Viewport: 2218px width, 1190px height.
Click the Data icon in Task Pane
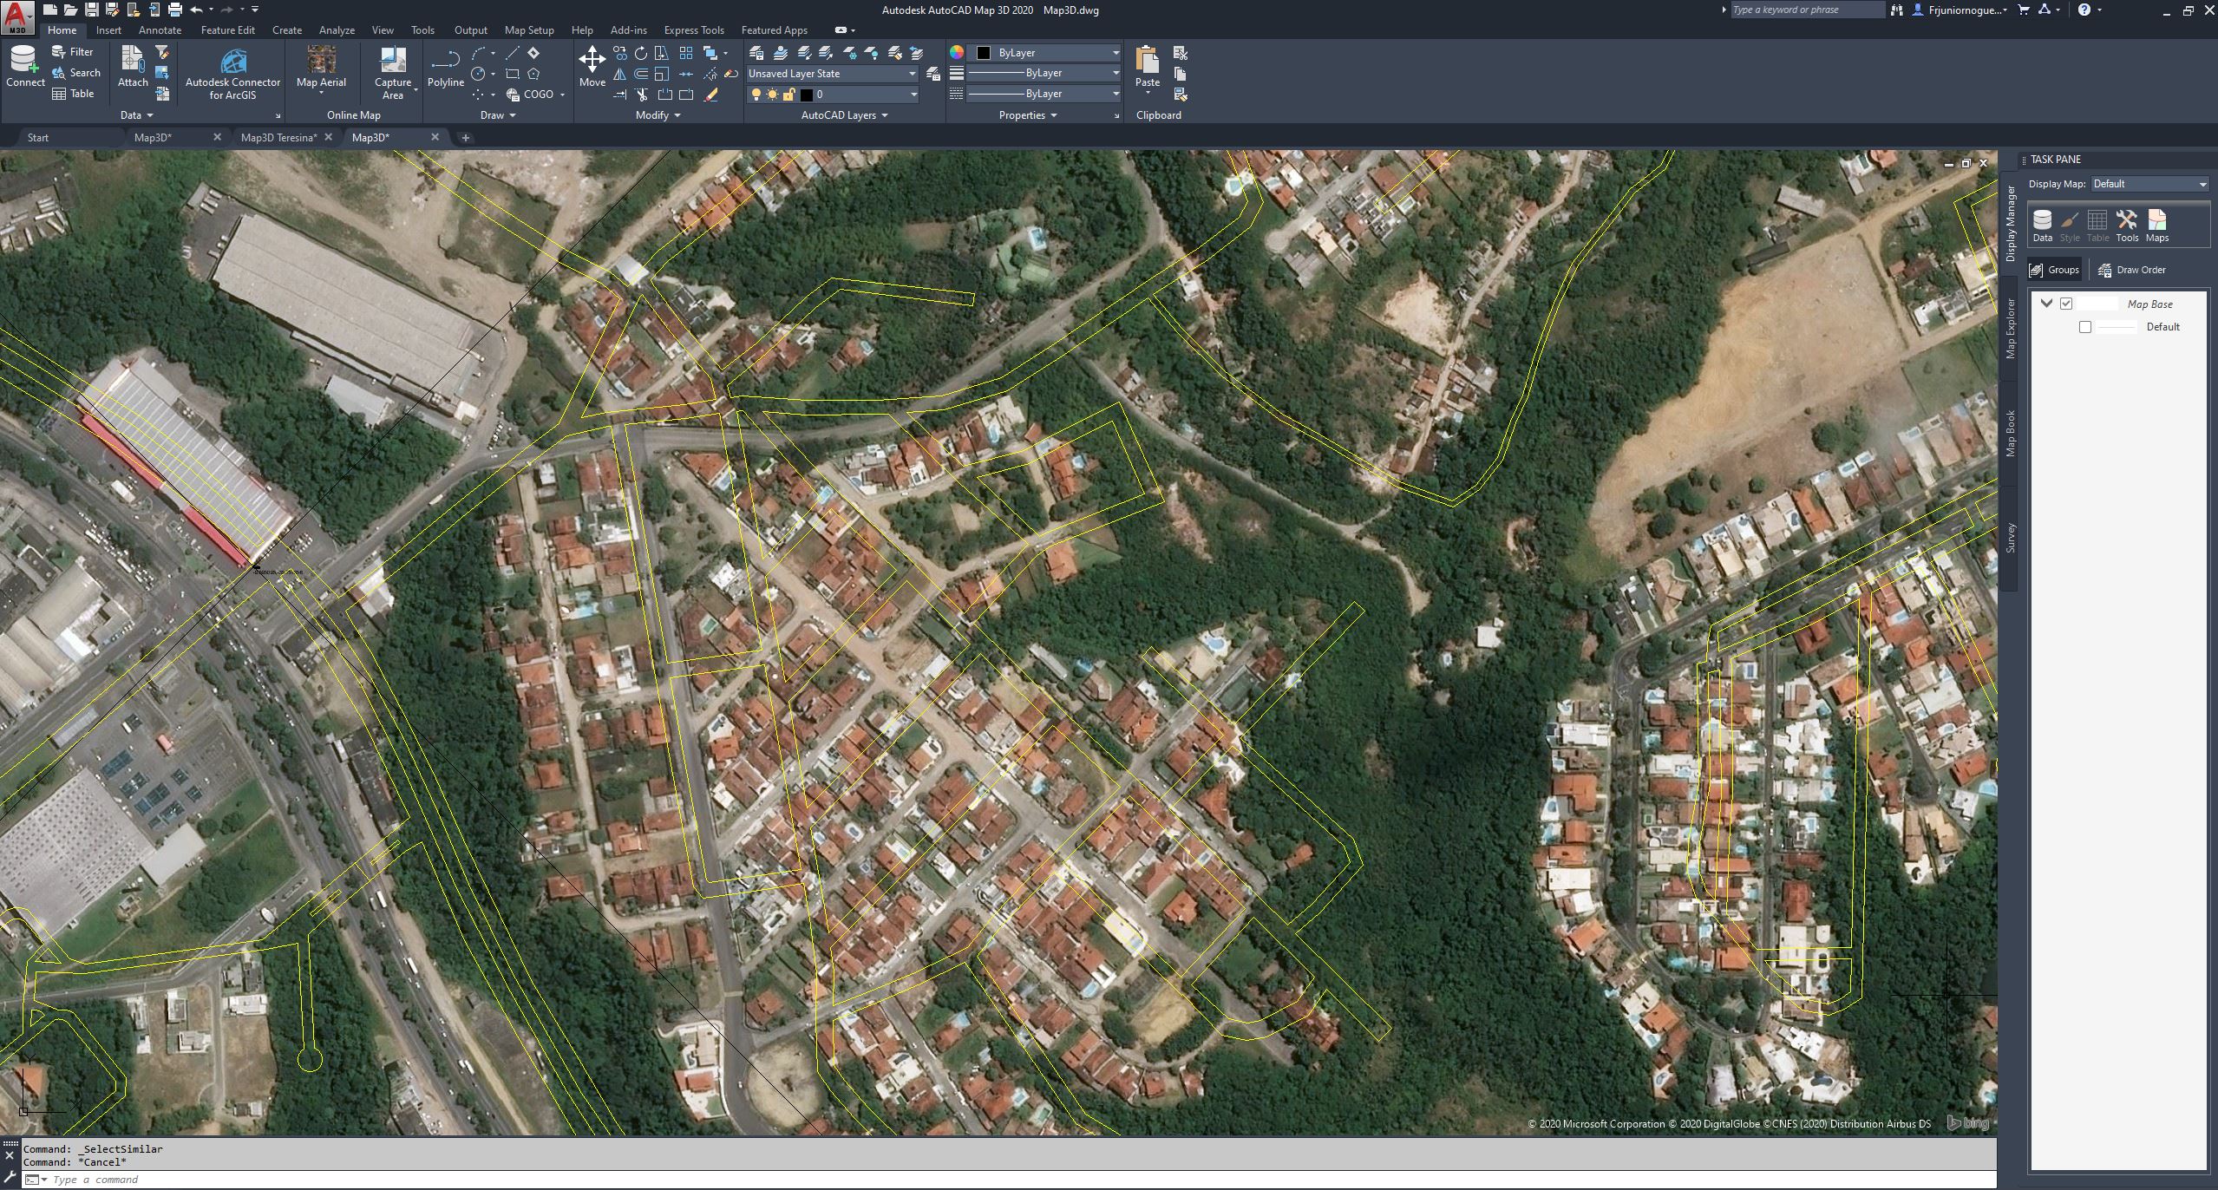pyautogui.click(x=2043, y=224)
